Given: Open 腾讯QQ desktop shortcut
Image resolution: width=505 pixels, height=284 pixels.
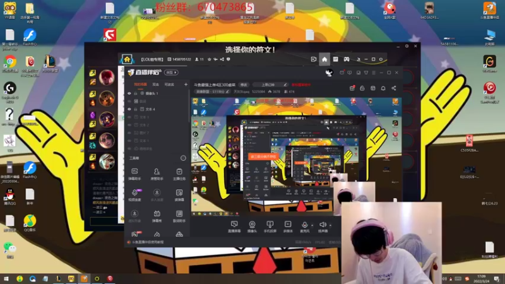Looking at the screenshot, I should tap(10, 196).
